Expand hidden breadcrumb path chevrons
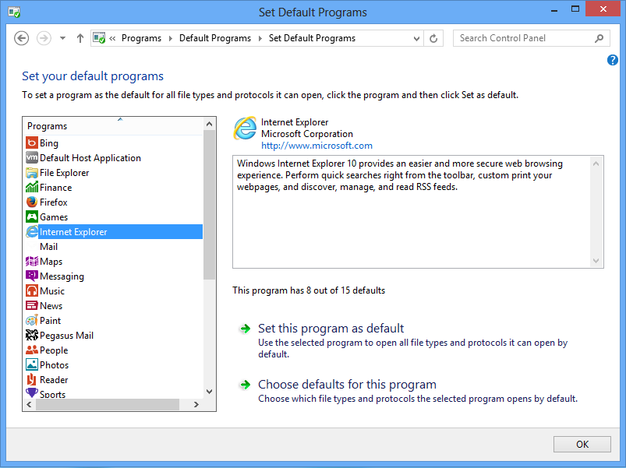 tap(113, 38)
